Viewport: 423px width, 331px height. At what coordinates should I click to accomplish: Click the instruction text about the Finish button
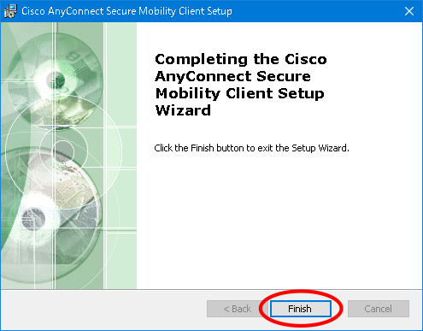(251, 148)
